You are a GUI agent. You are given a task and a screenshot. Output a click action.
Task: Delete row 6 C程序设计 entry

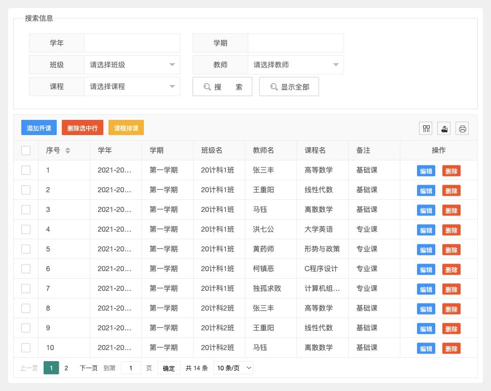point(451,270)
